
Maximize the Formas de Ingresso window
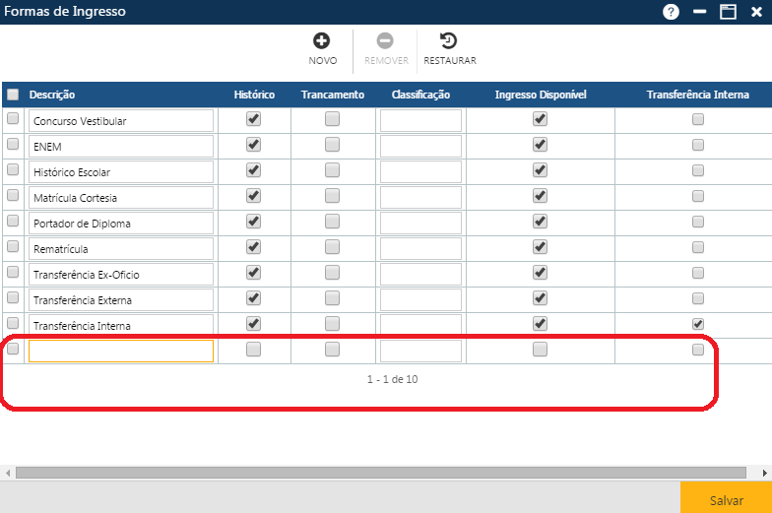tap(728, 12)
